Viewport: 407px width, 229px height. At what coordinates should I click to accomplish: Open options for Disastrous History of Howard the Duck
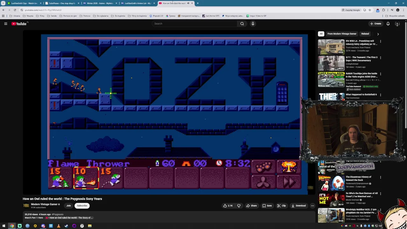380,177
